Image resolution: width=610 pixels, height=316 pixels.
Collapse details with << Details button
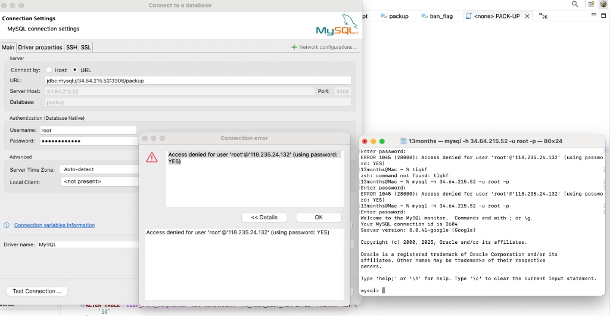coord(264,217)
